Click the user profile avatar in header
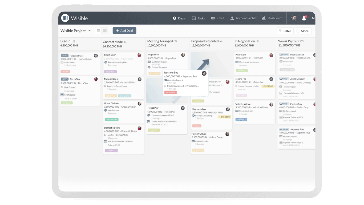This screenshot has height=205, width=364. point(294,18)
